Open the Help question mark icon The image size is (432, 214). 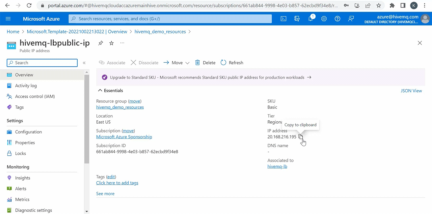pyautogui.click(x=337, y=19)
